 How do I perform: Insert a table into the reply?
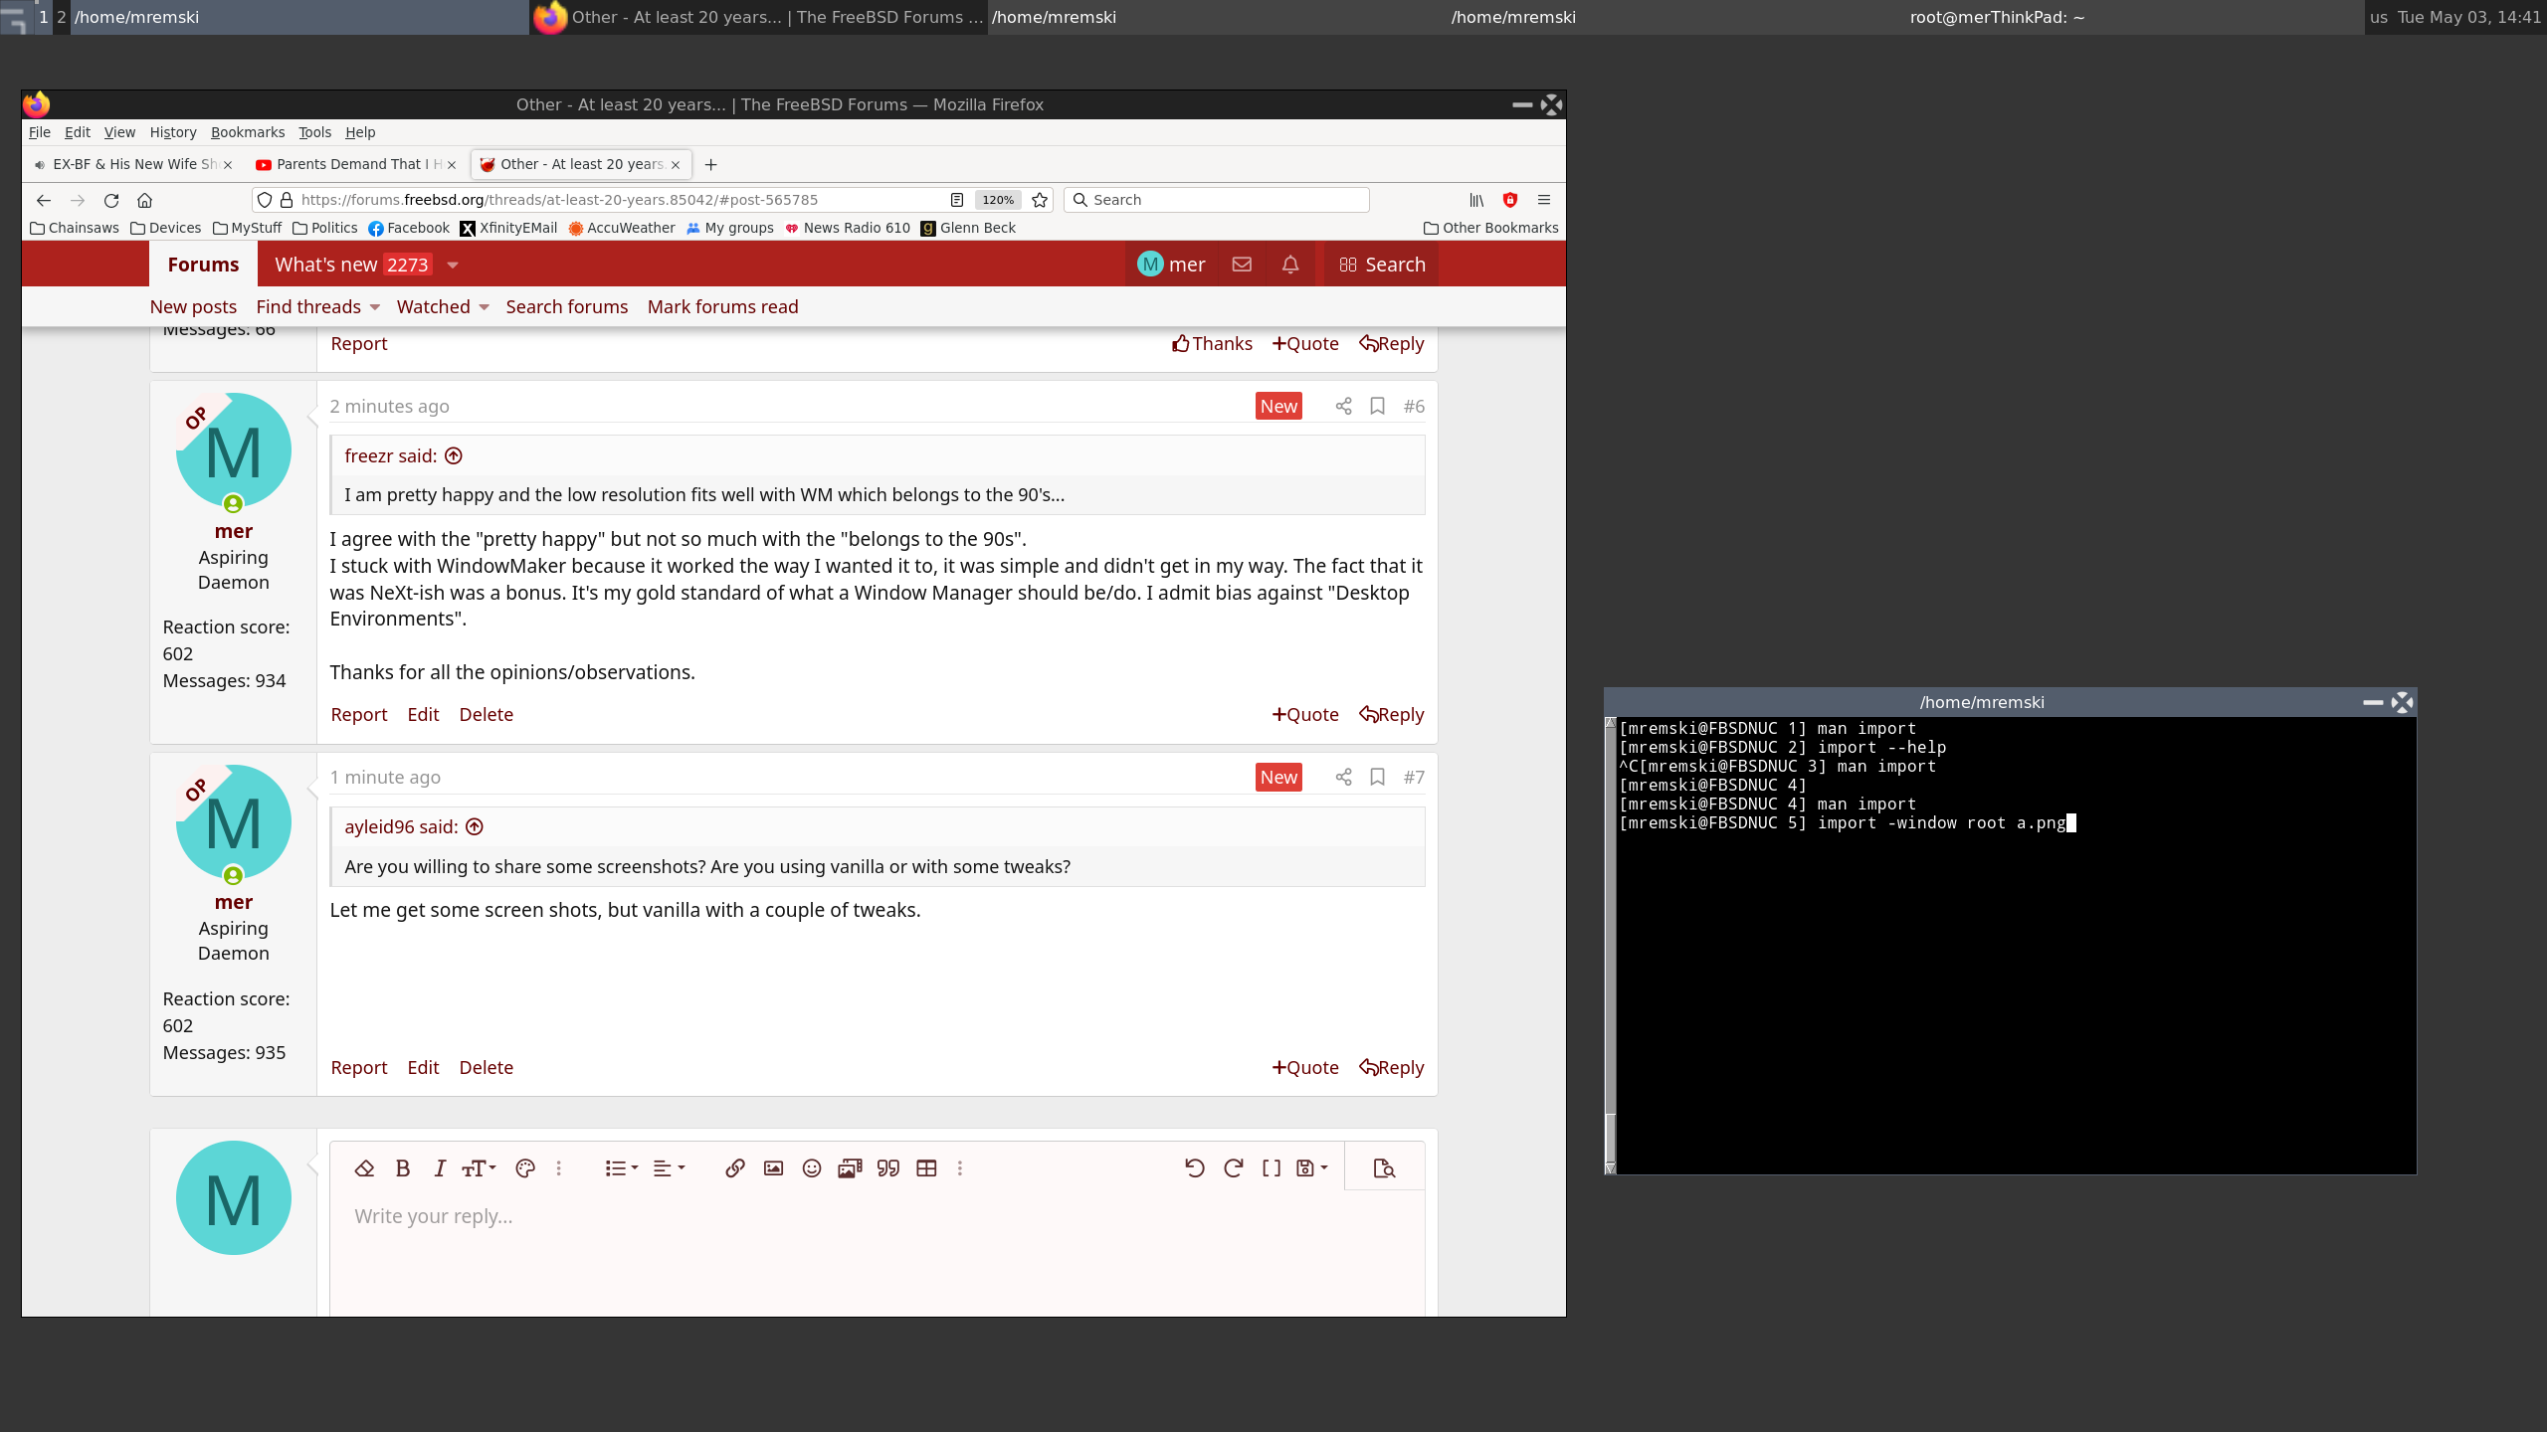(x=926, y=1168)
